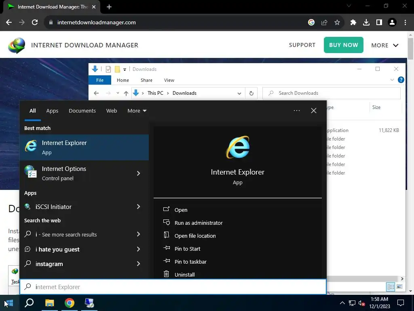Click the SUPPORT link

[302, 45]
